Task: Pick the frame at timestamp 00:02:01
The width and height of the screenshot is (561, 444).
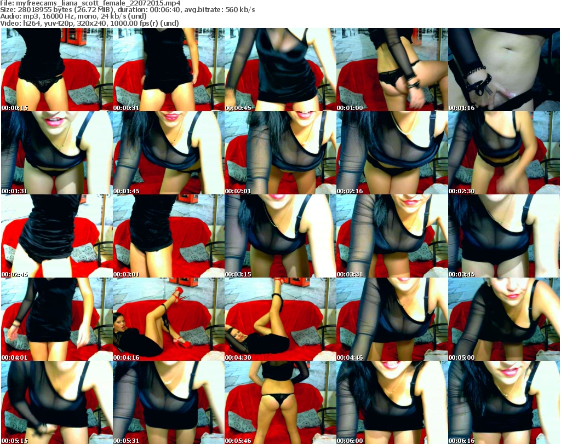Action: (x=280, y=153)
